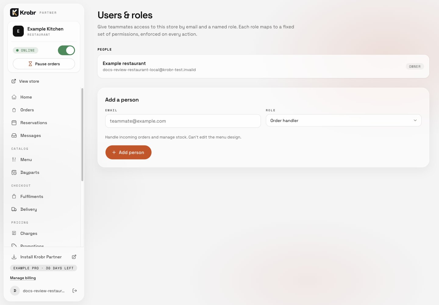
Task: Click the sign-out icon next to the account
Action: (75, 291)
